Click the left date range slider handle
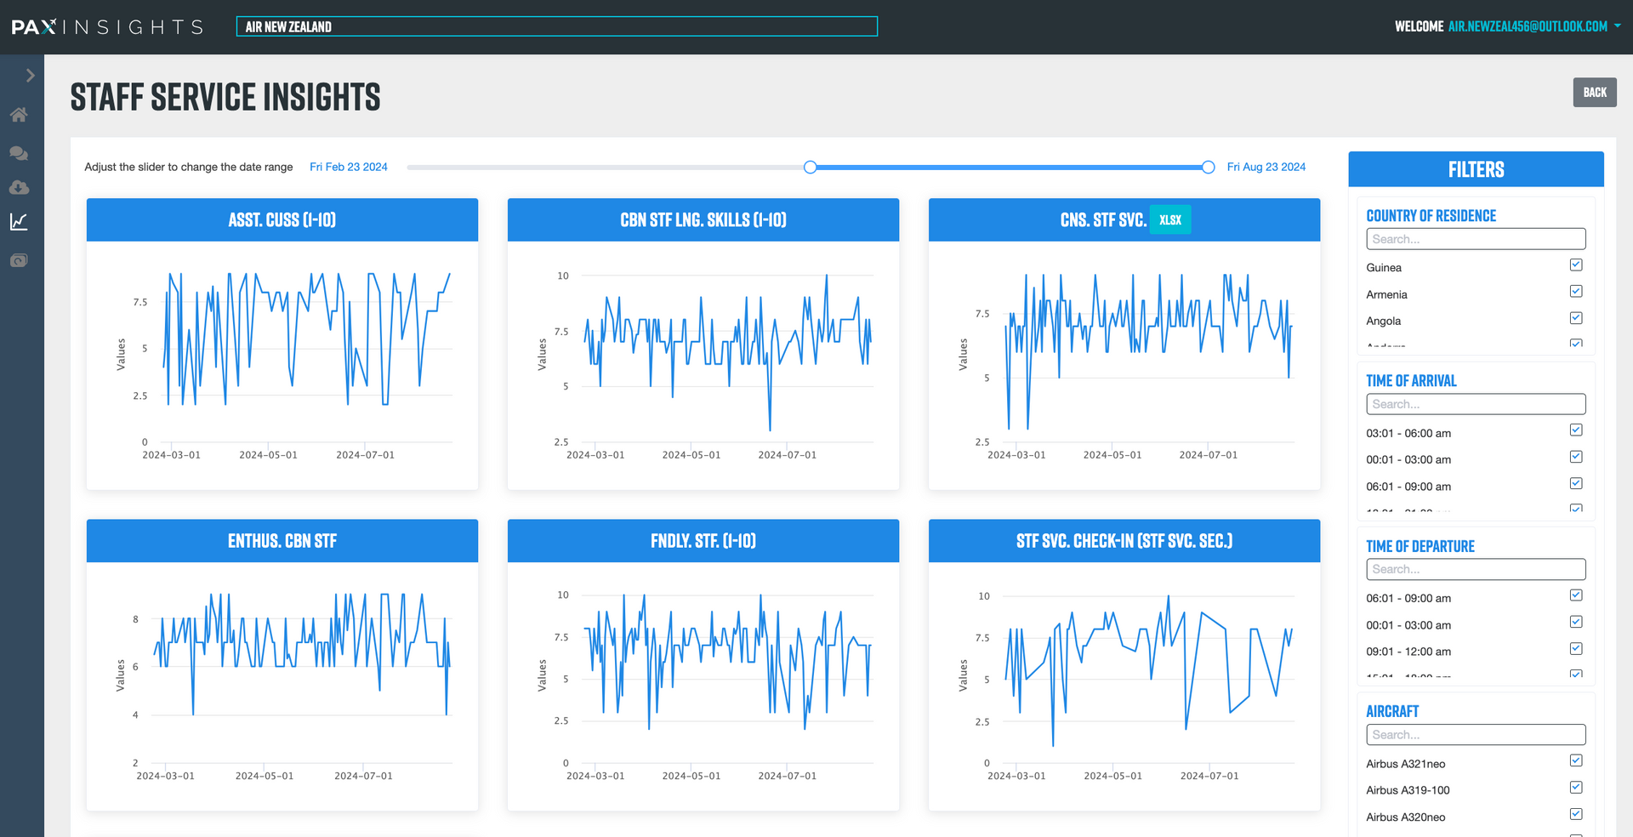 (x=811, y=168)
